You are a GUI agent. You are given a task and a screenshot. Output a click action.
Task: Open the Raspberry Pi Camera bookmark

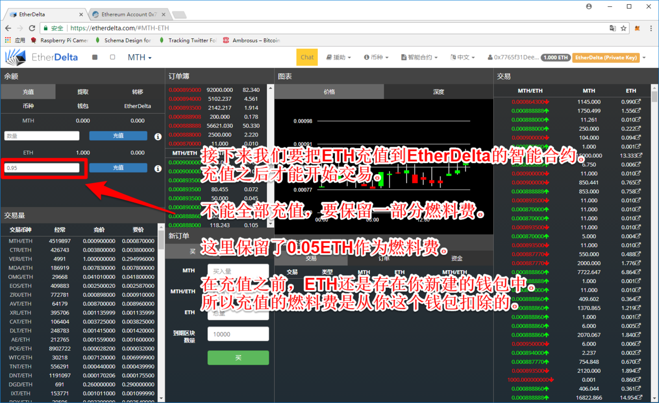(x=60, y=40)
